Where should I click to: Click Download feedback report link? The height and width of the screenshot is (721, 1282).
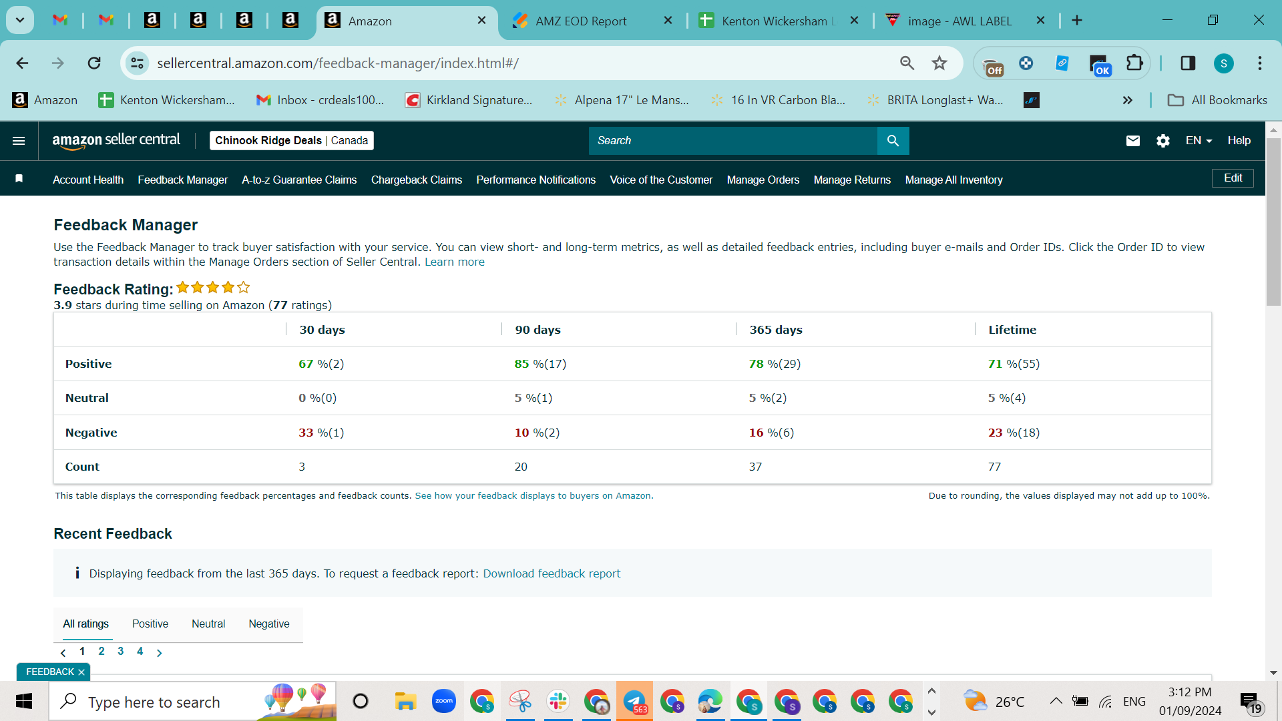pyautogui.click(x=552, y=573)
